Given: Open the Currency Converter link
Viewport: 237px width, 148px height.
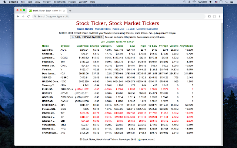Looking at the screenshot, I should pyautogui.click(x=147, y=29).
